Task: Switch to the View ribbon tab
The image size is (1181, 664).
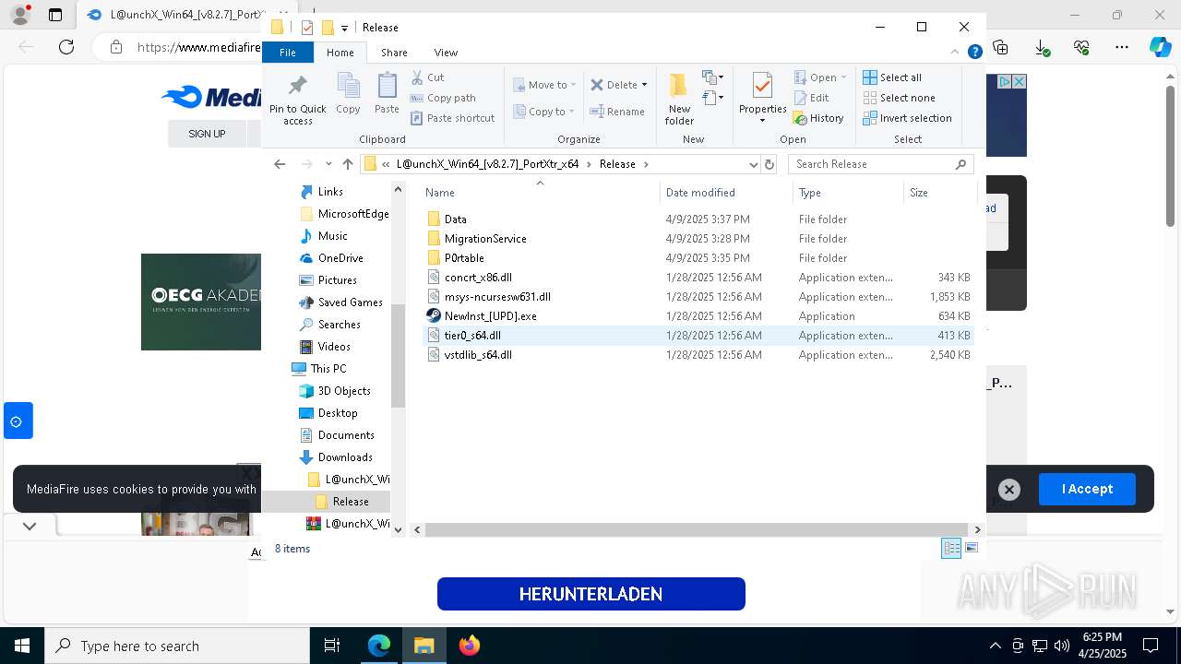Action: click(446, 53)
